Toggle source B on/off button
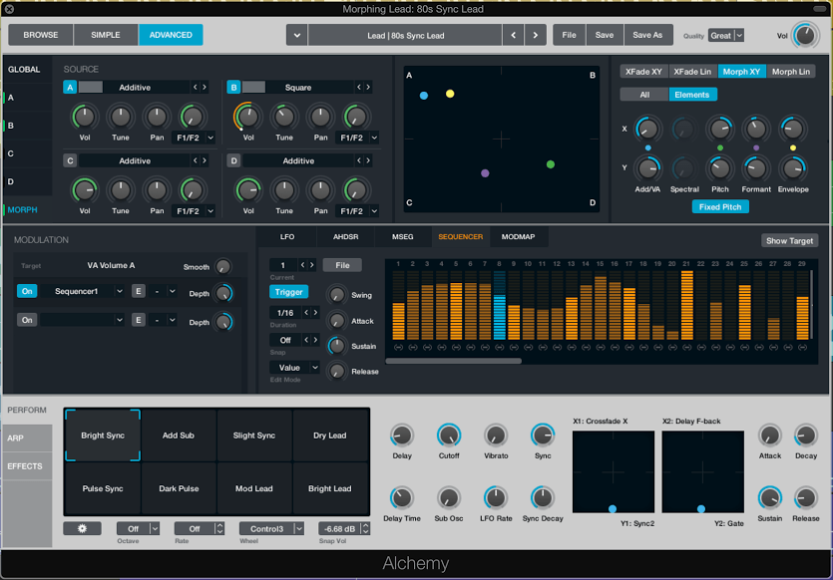Viewport: 833px width, 580px height. [233, 87]
